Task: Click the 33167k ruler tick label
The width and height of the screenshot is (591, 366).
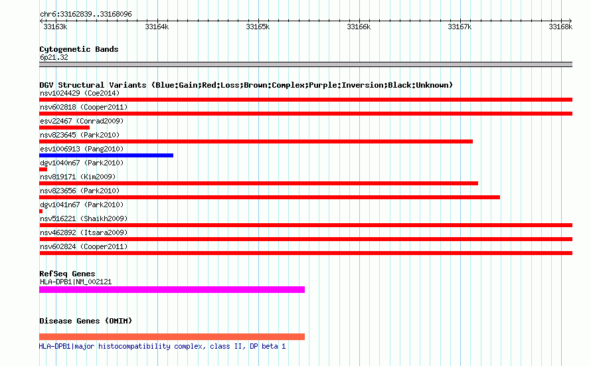Action: [x=460, y=27]
